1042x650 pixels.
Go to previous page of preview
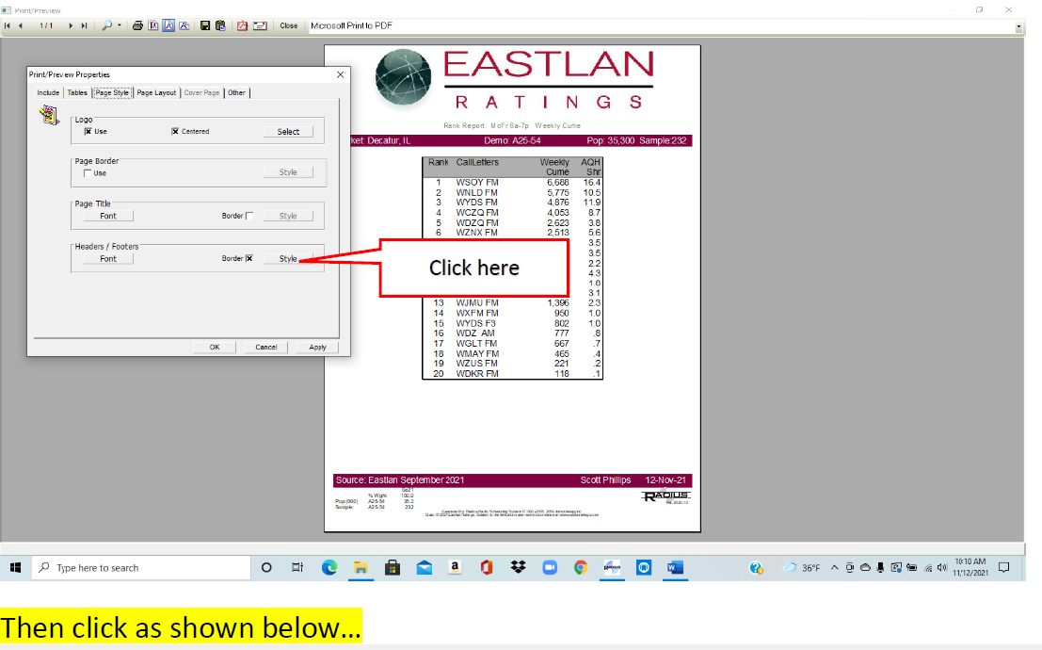pyautogui.click(x=21, y=26)
